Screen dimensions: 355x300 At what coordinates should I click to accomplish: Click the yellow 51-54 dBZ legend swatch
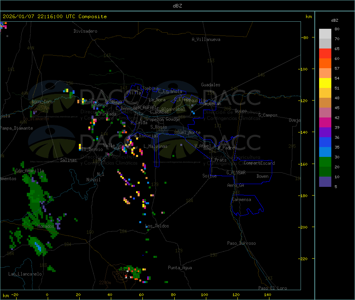click(x=325, y=83)
